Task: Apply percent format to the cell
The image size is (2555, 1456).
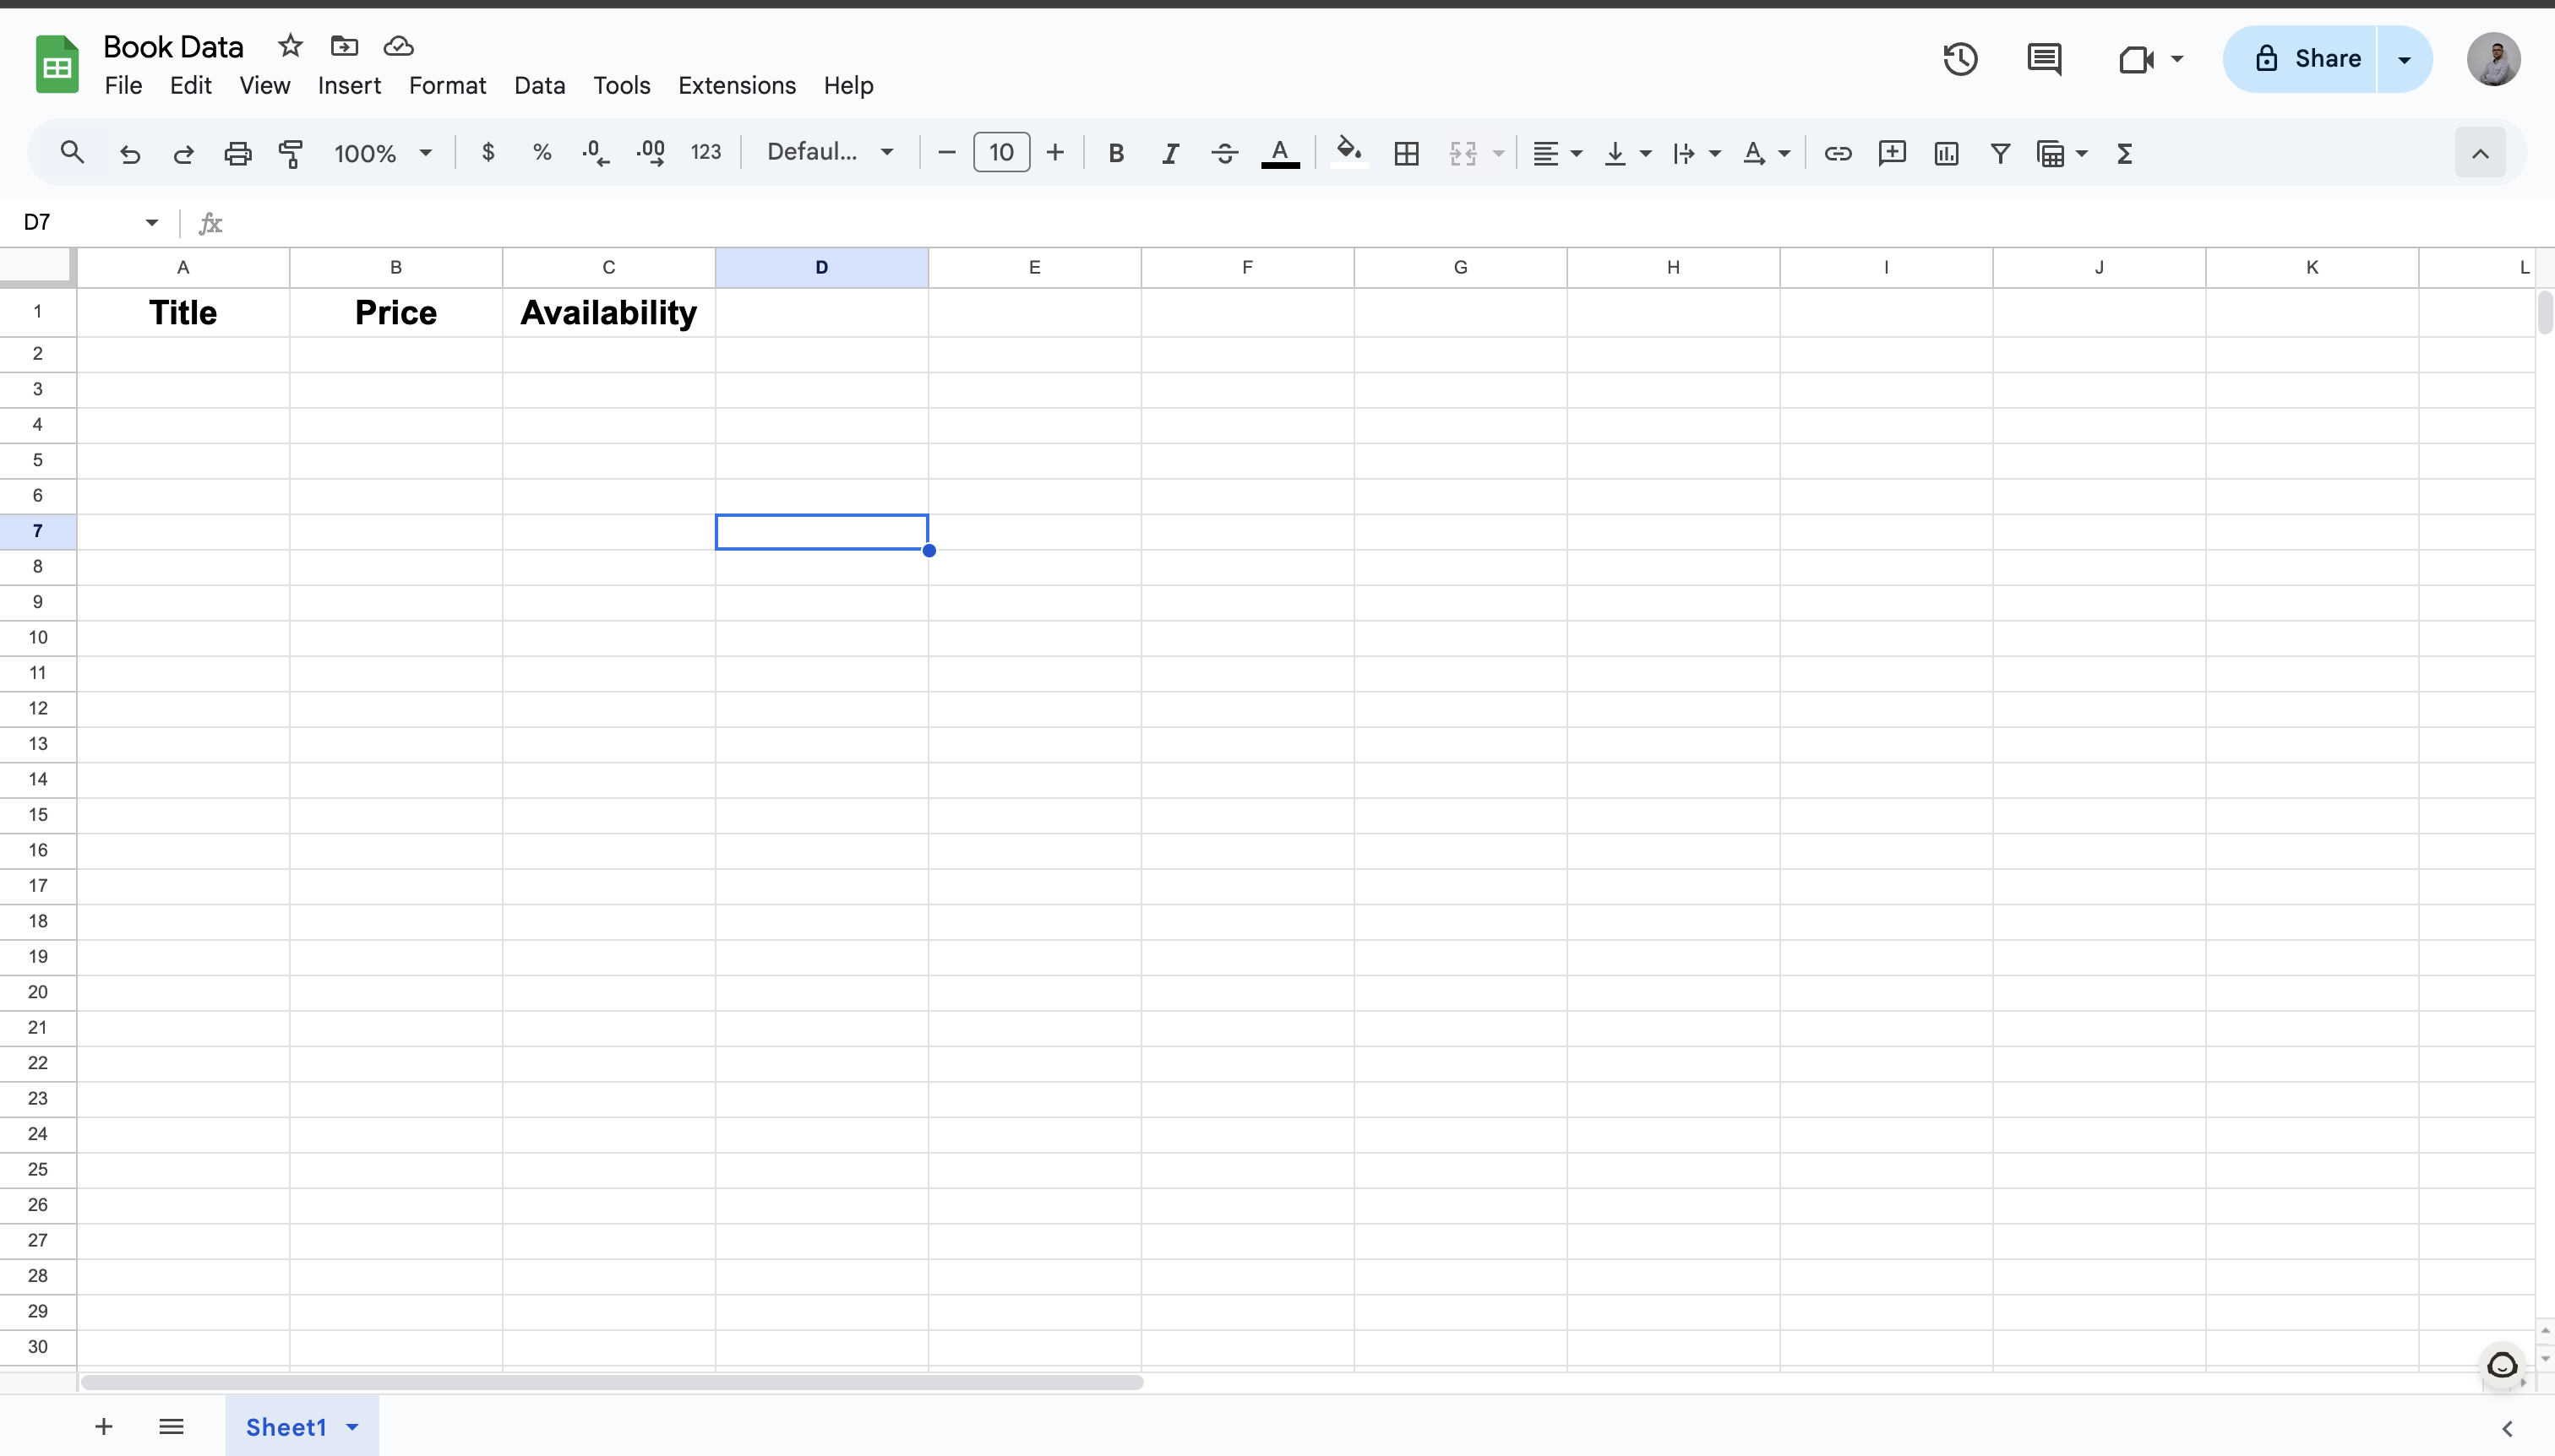Action: coord(542,153)
